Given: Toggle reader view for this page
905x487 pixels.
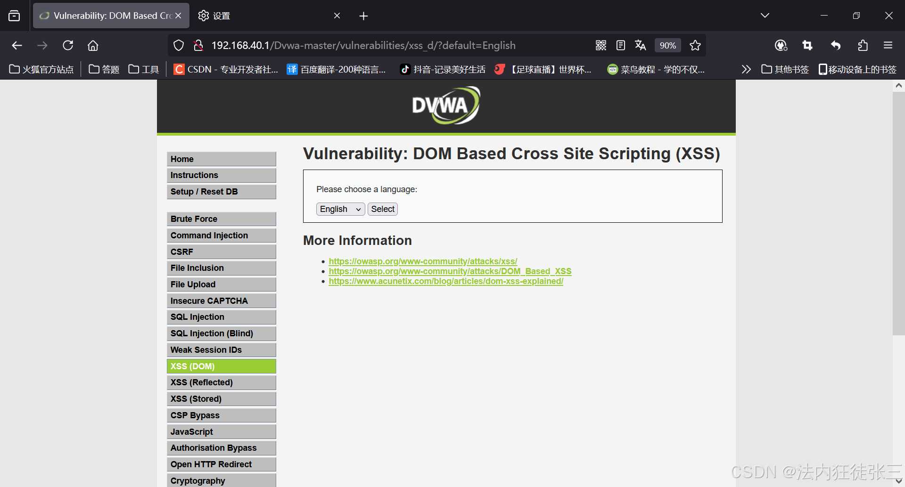Looking at the screenshot, I should [x=620, y=45].
